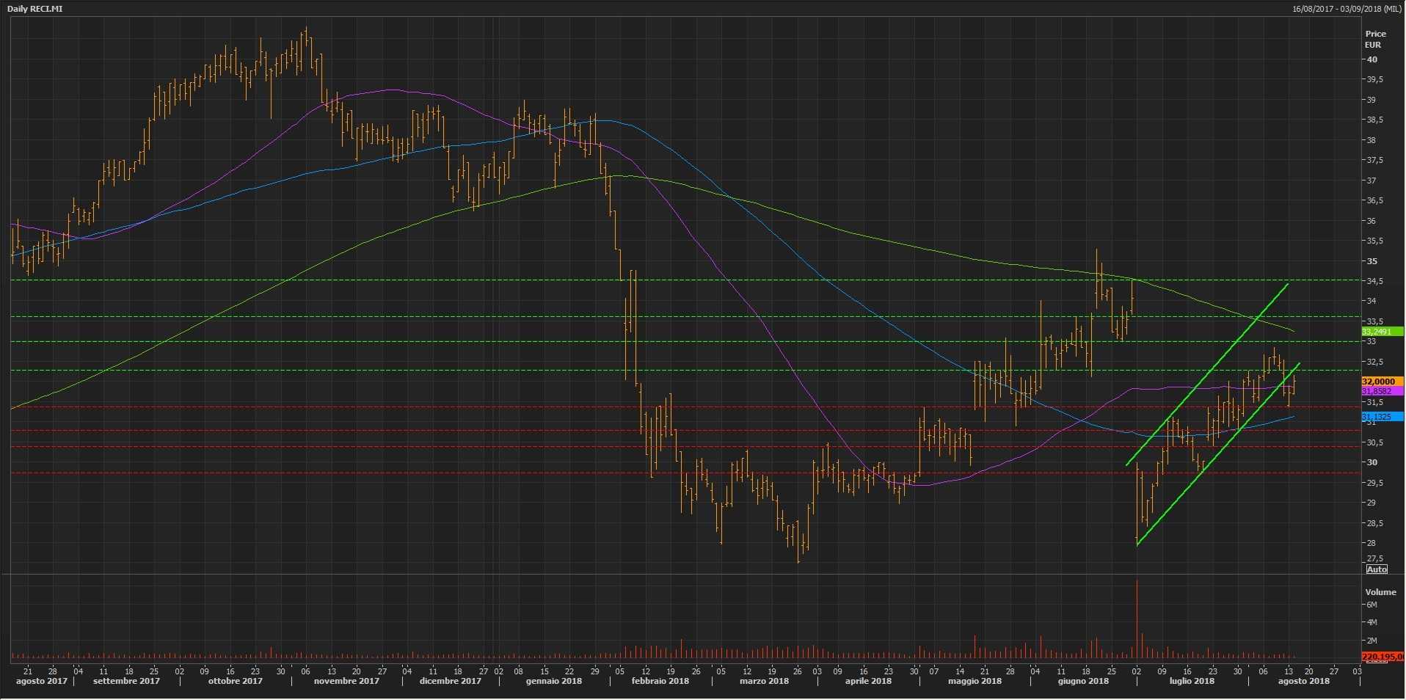Screen dimensions: 1406x700
Task: Select the green 33,2491 moving average tag
Action: coord(1381,332)
